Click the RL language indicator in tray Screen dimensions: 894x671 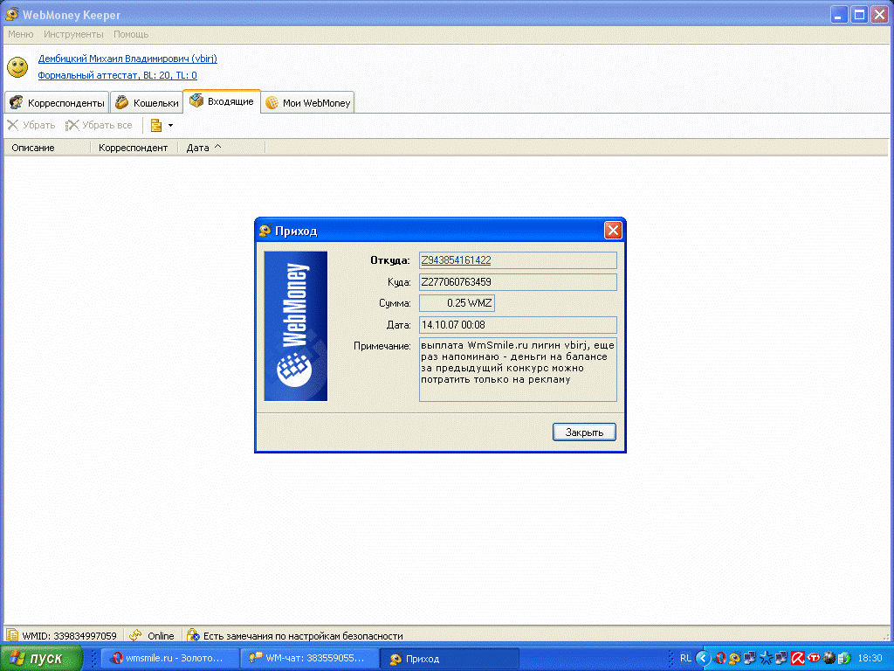pyautogui.click(x=685, y=658)
